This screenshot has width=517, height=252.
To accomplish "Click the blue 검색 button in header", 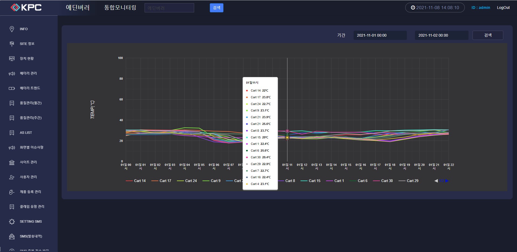I will 216,8.
